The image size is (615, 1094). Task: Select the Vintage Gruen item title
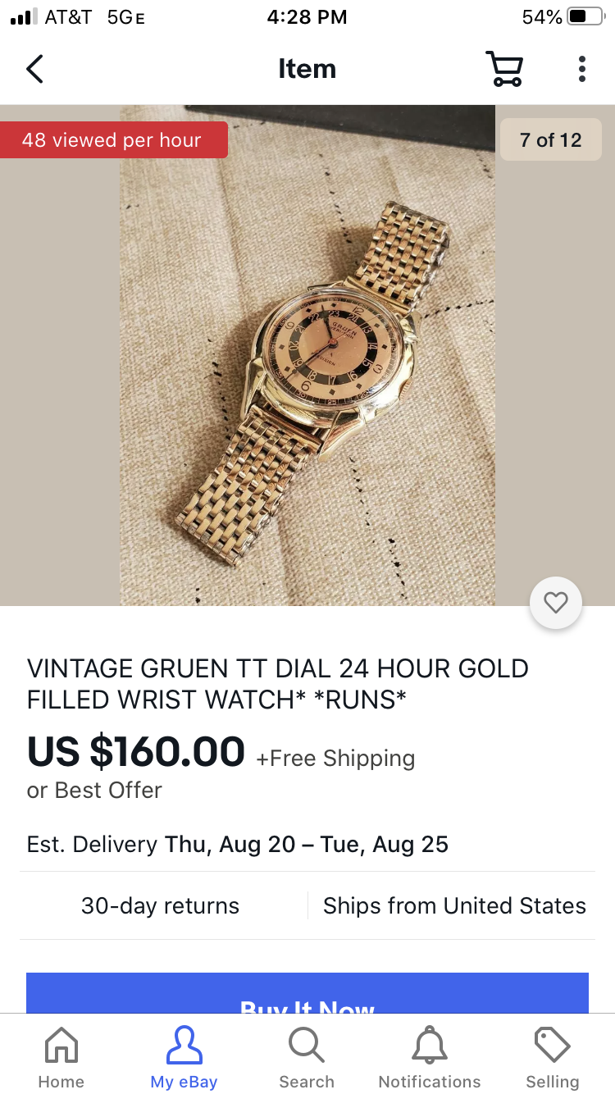tap(278, 684)
